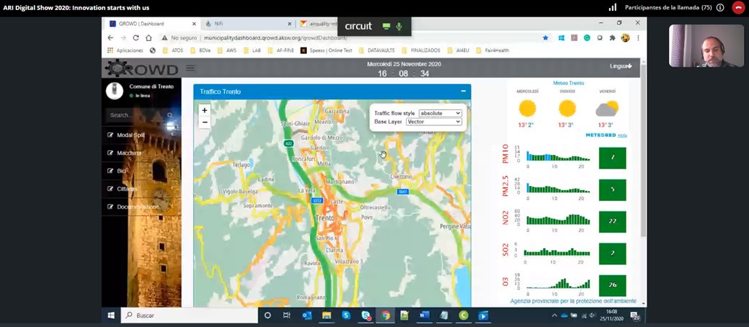Expand the Bici sidebar menu
Viewport: 749px width, 327px height.
tap(141, 171)
